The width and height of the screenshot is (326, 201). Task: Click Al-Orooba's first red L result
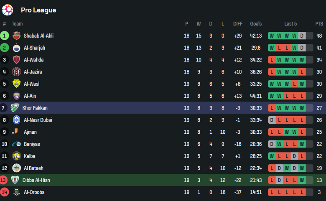[x=272, y=192]
